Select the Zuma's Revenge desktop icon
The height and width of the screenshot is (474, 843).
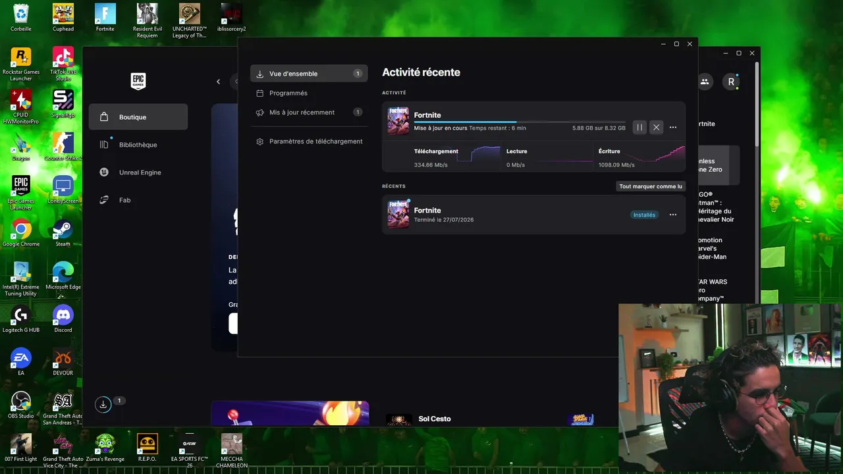coord(105,448)
